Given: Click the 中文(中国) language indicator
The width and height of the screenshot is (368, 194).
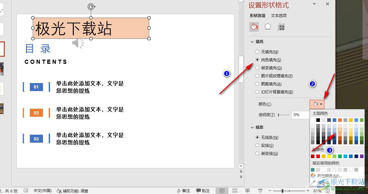Looking at the screenshot, I should click(42, 191).
